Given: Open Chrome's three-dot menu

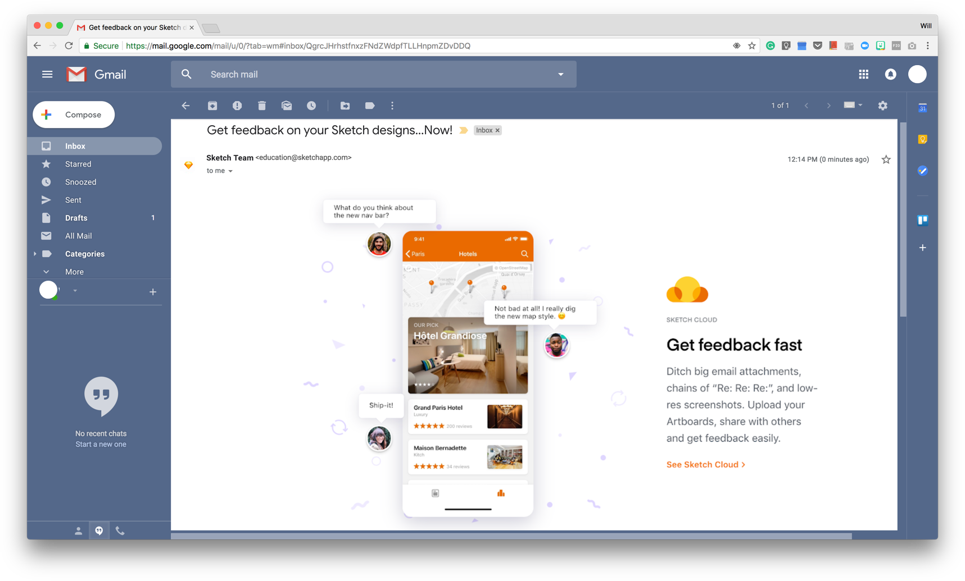Looking at the screenshot, I should [x=928, y=46].
